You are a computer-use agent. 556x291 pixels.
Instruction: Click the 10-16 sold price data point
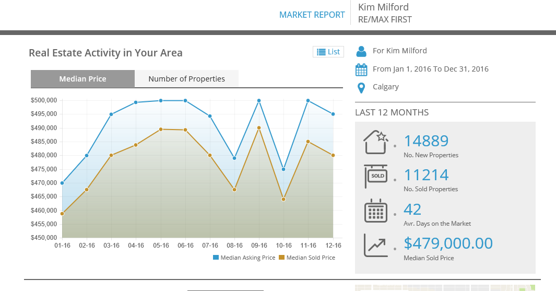283,199
